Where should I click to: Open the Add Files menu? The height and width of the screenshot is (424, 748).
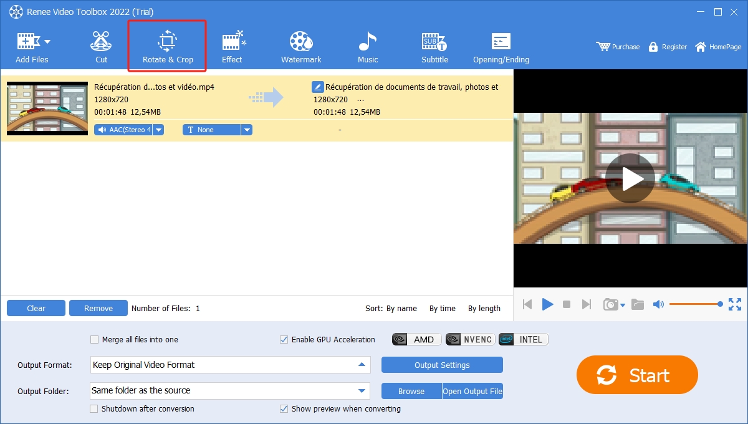32,45
